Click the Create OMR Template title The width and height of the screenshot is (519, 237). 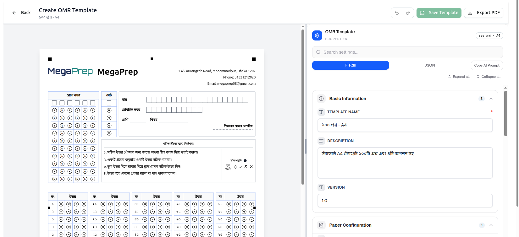pyautogui.click(x=68, y=10)
